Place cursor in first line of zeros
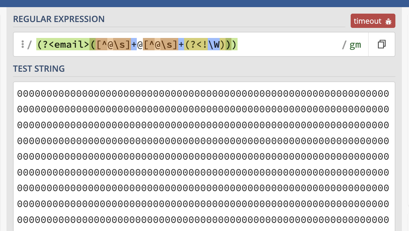The image size is (409, 231). pos(203,94)
